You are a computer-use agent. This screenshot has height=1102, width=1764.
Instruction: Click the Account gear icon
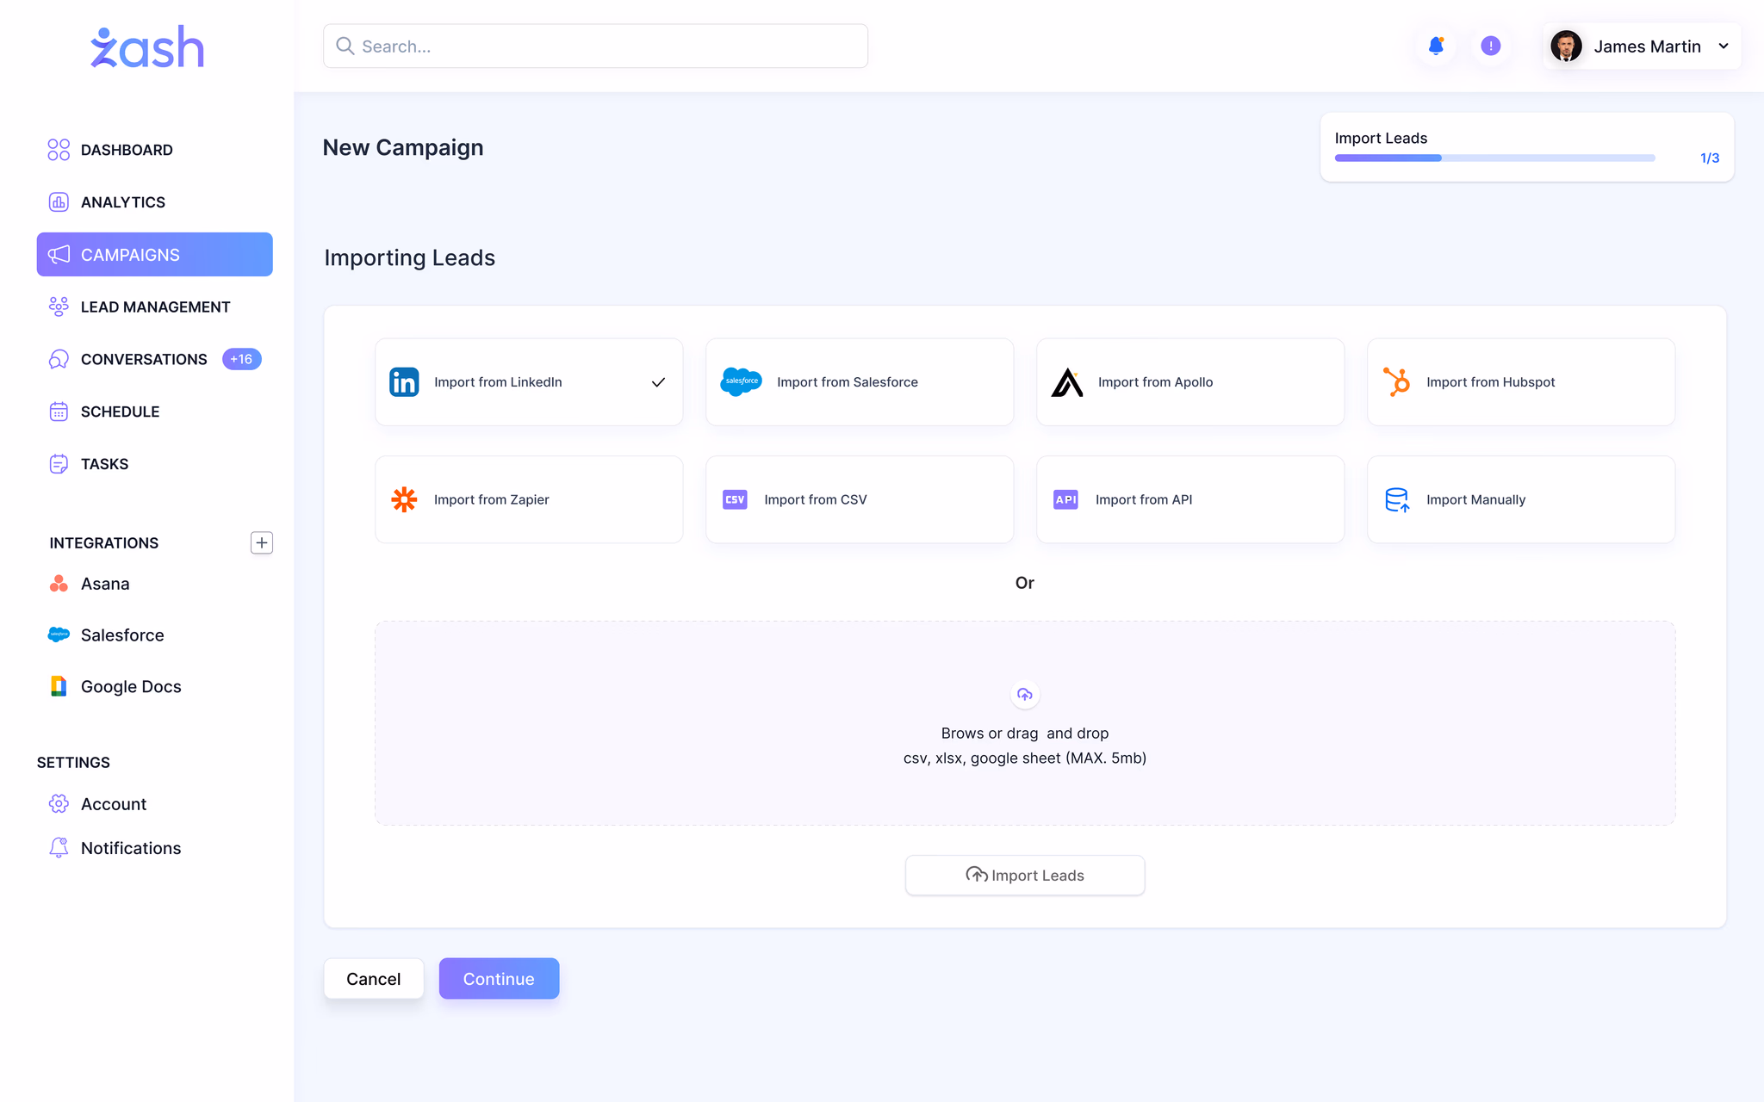point(59,803)
